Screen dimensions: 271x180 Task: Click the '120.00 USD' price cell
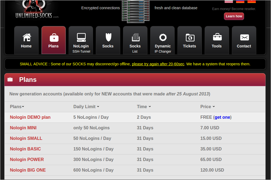[212, 170]
